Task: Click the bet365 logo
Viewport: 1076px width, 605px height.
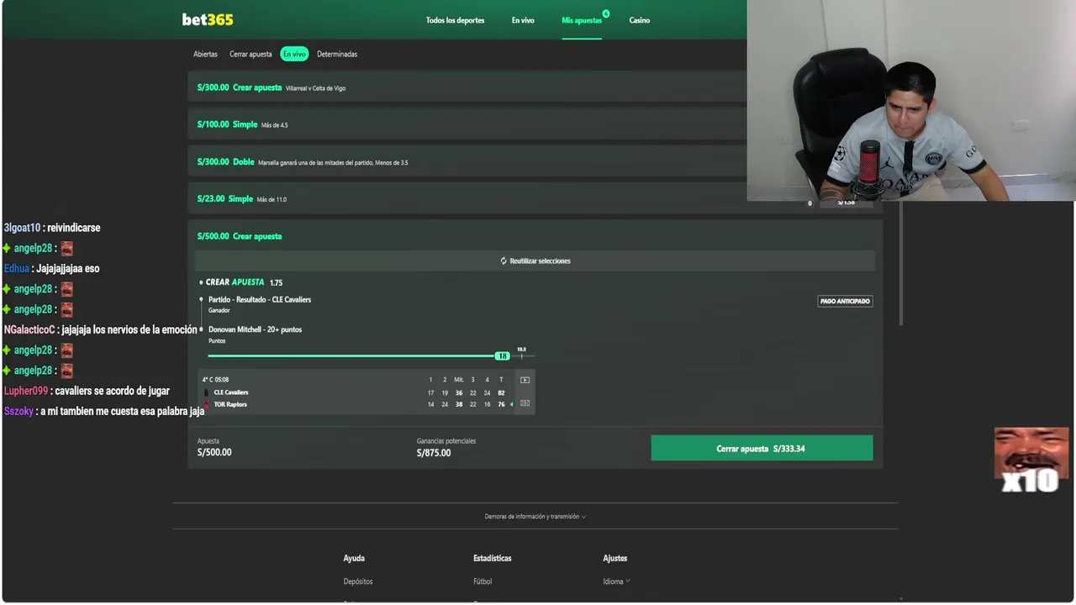Action: [208, 19]
